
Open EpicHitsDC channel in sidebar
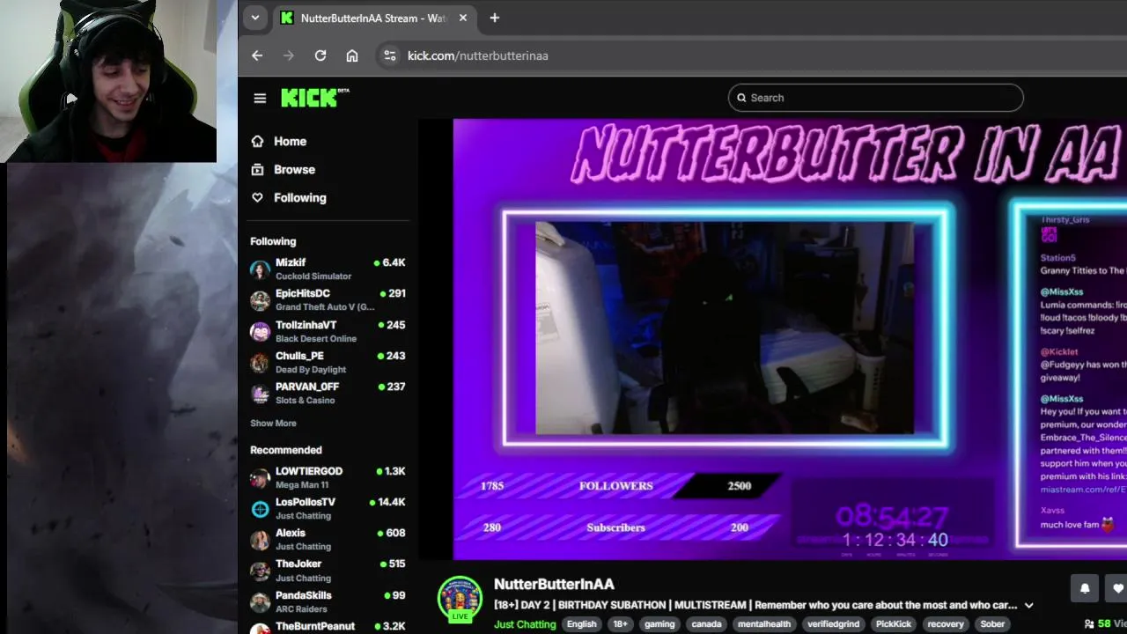point(328,300)
